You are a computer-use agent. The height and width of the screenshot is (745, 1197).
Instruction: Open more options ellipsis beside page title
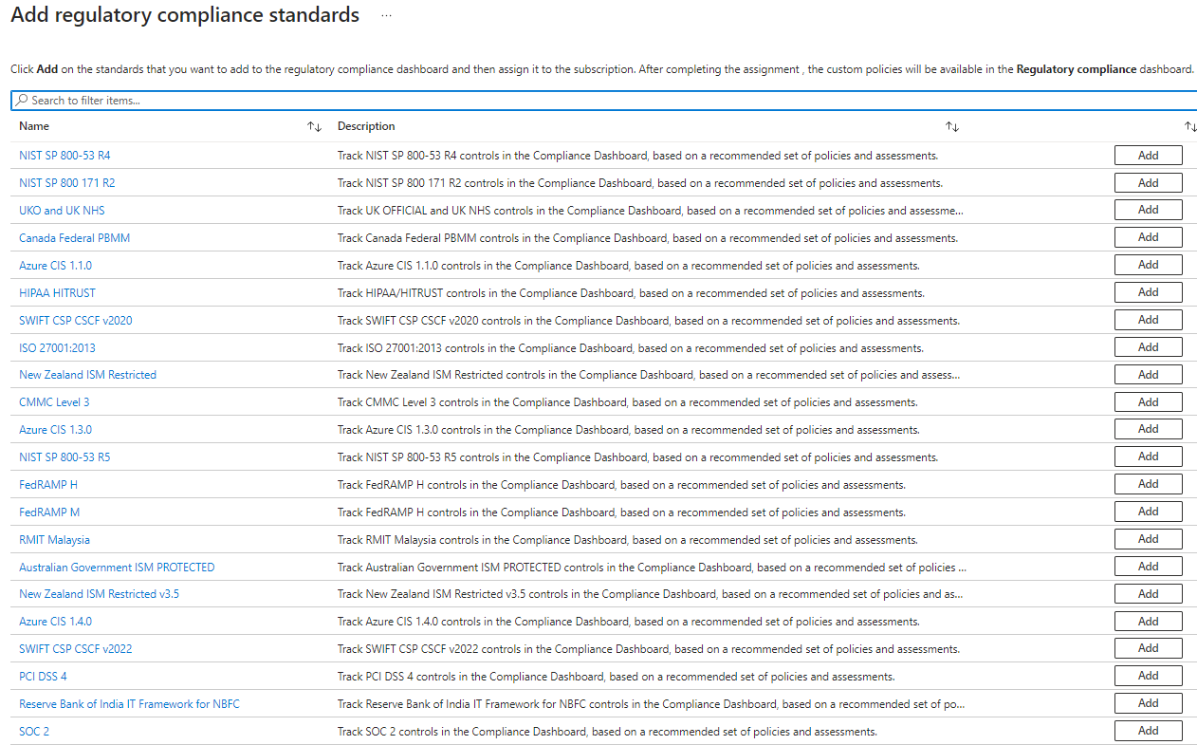click(x=385, y=16)
